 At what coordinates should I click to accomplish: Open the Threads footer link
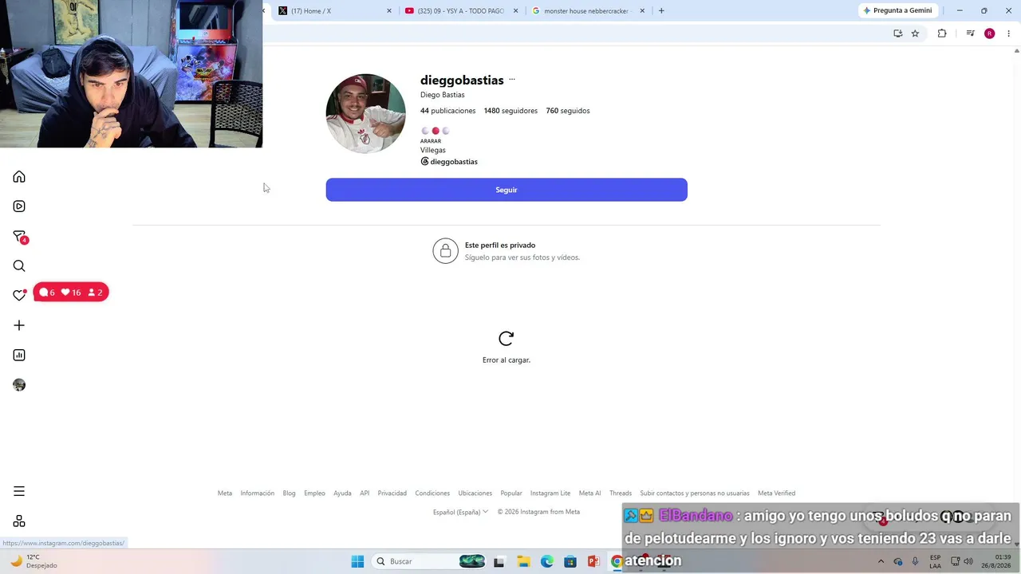(621, 493)
